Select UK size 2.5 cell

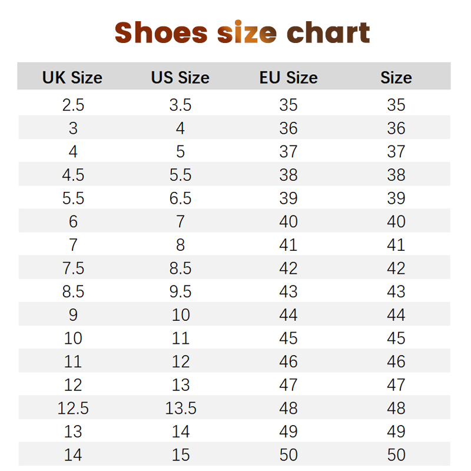tap(73, 105)
